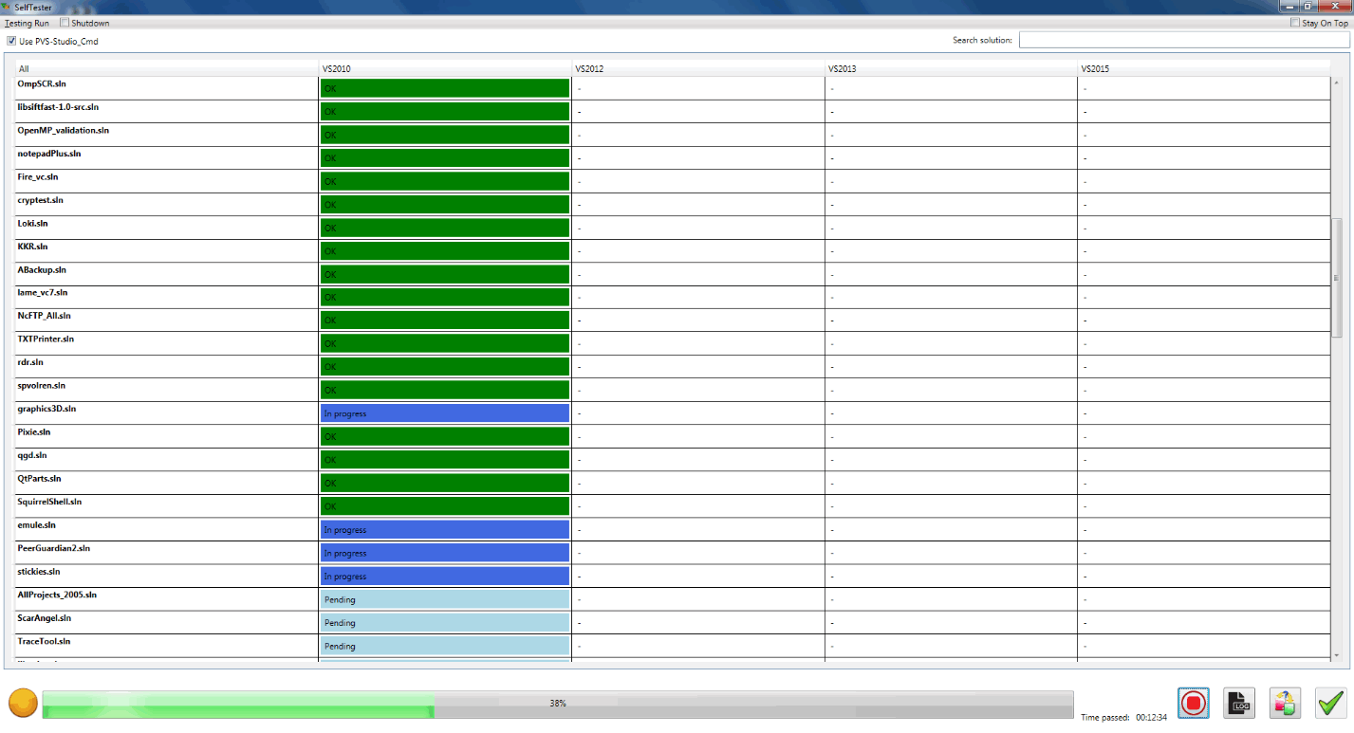Select rdr.sln

pos(673,367)
